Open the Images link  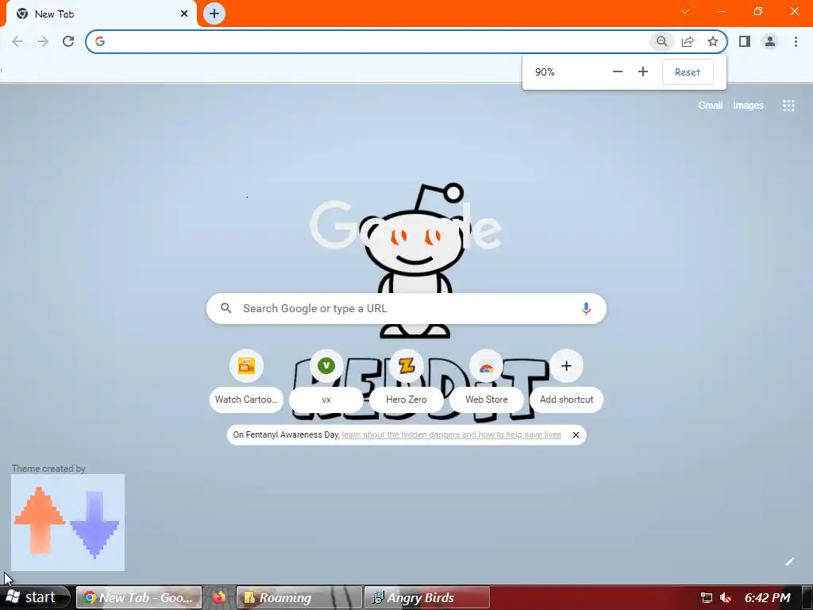748,106
